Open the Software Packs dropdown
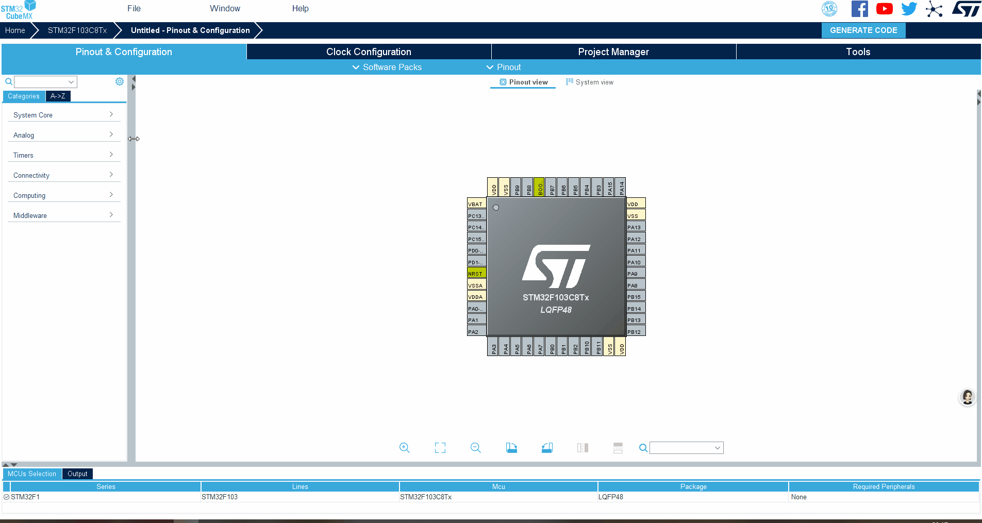The width and height of the screenshot is (982, 523). 387,67
